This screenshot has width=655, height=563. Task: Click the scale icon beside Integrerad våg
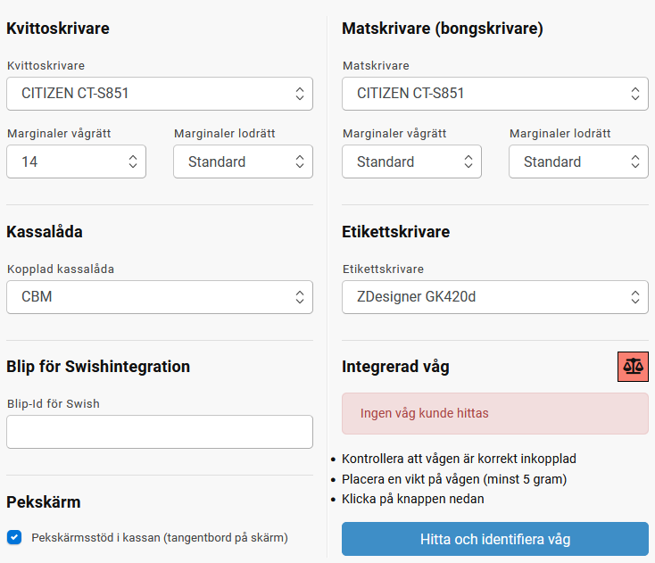tap(633, 366)
